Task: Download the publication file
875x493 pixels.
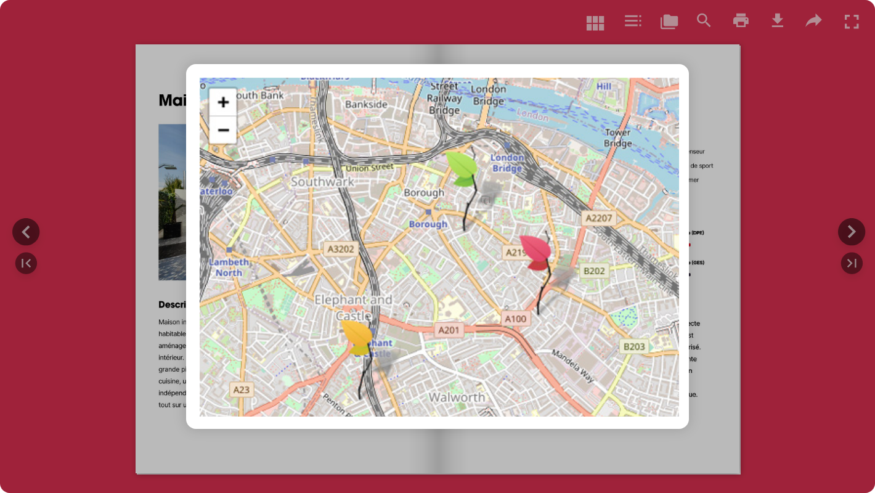Action: (x=778, y=22)
